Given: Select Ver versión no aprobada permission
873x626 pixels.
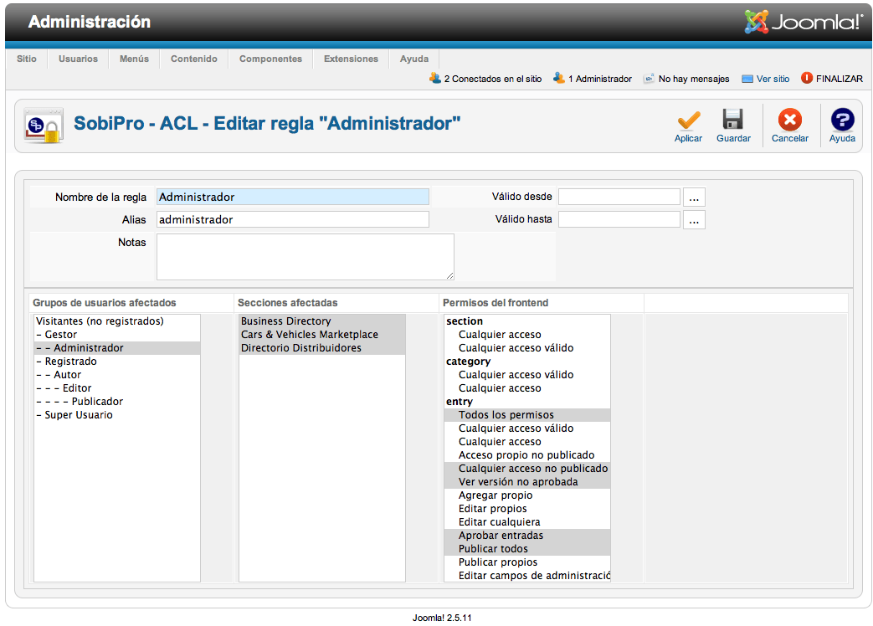Looking at the screenshot, I should pos(526,481).
